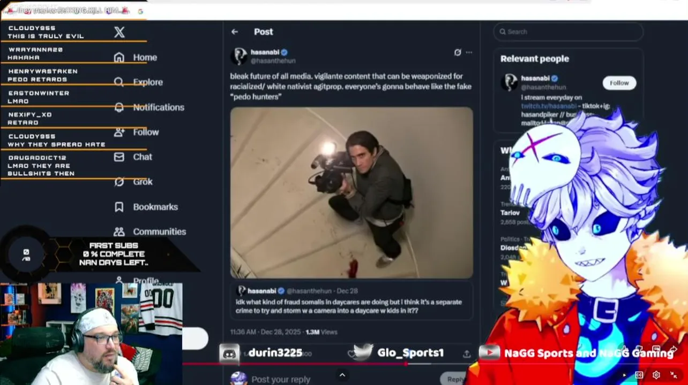The image size is (688, 385).
Task: Click the post timestamp 11:36 AM Dec 28, 2025
Action: pyautogui.click(x=265, y=332)
